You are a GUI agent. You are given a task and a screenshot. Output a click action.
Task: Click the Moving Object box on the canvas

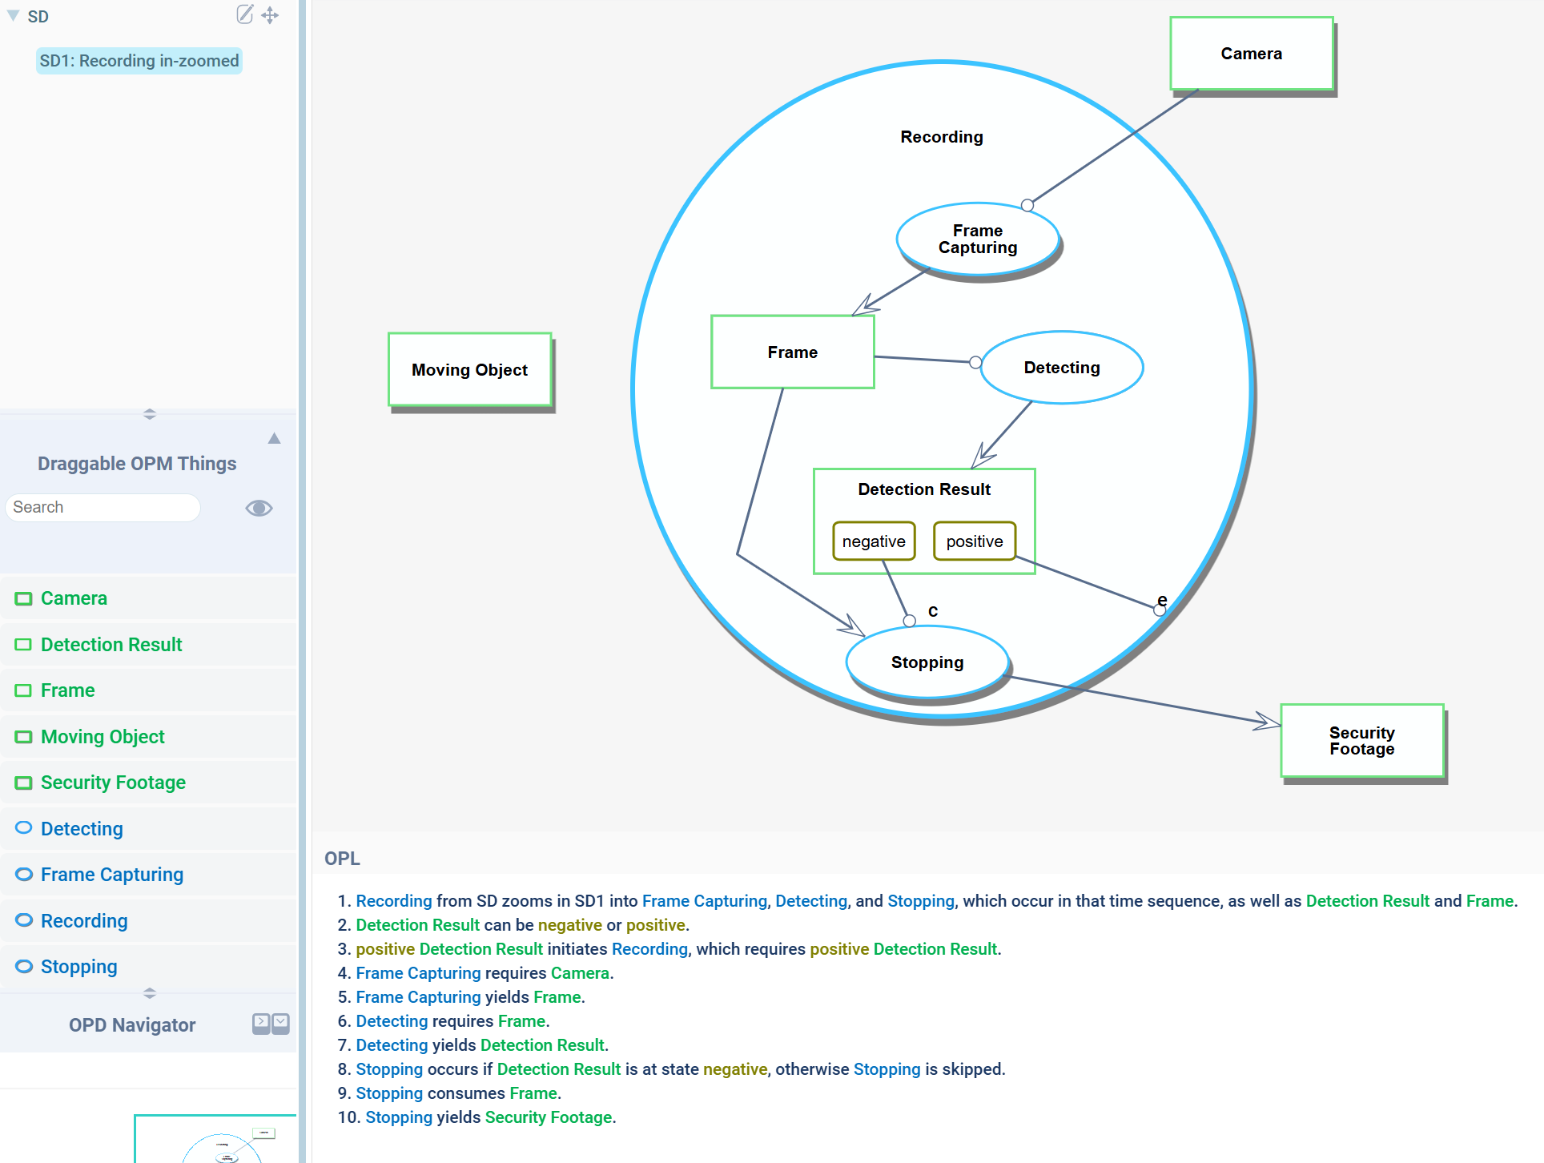tap(469, 369)
